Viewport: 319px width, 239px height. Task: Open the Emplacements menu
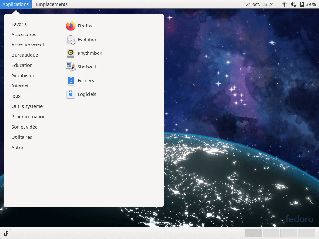point(52,4)
